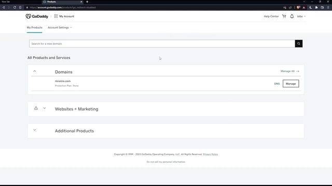Image resolution: width=332 pixels, height=186 pixels.
Task: Expand the Websites + Marketing section
Action: [x=44, y=108]
